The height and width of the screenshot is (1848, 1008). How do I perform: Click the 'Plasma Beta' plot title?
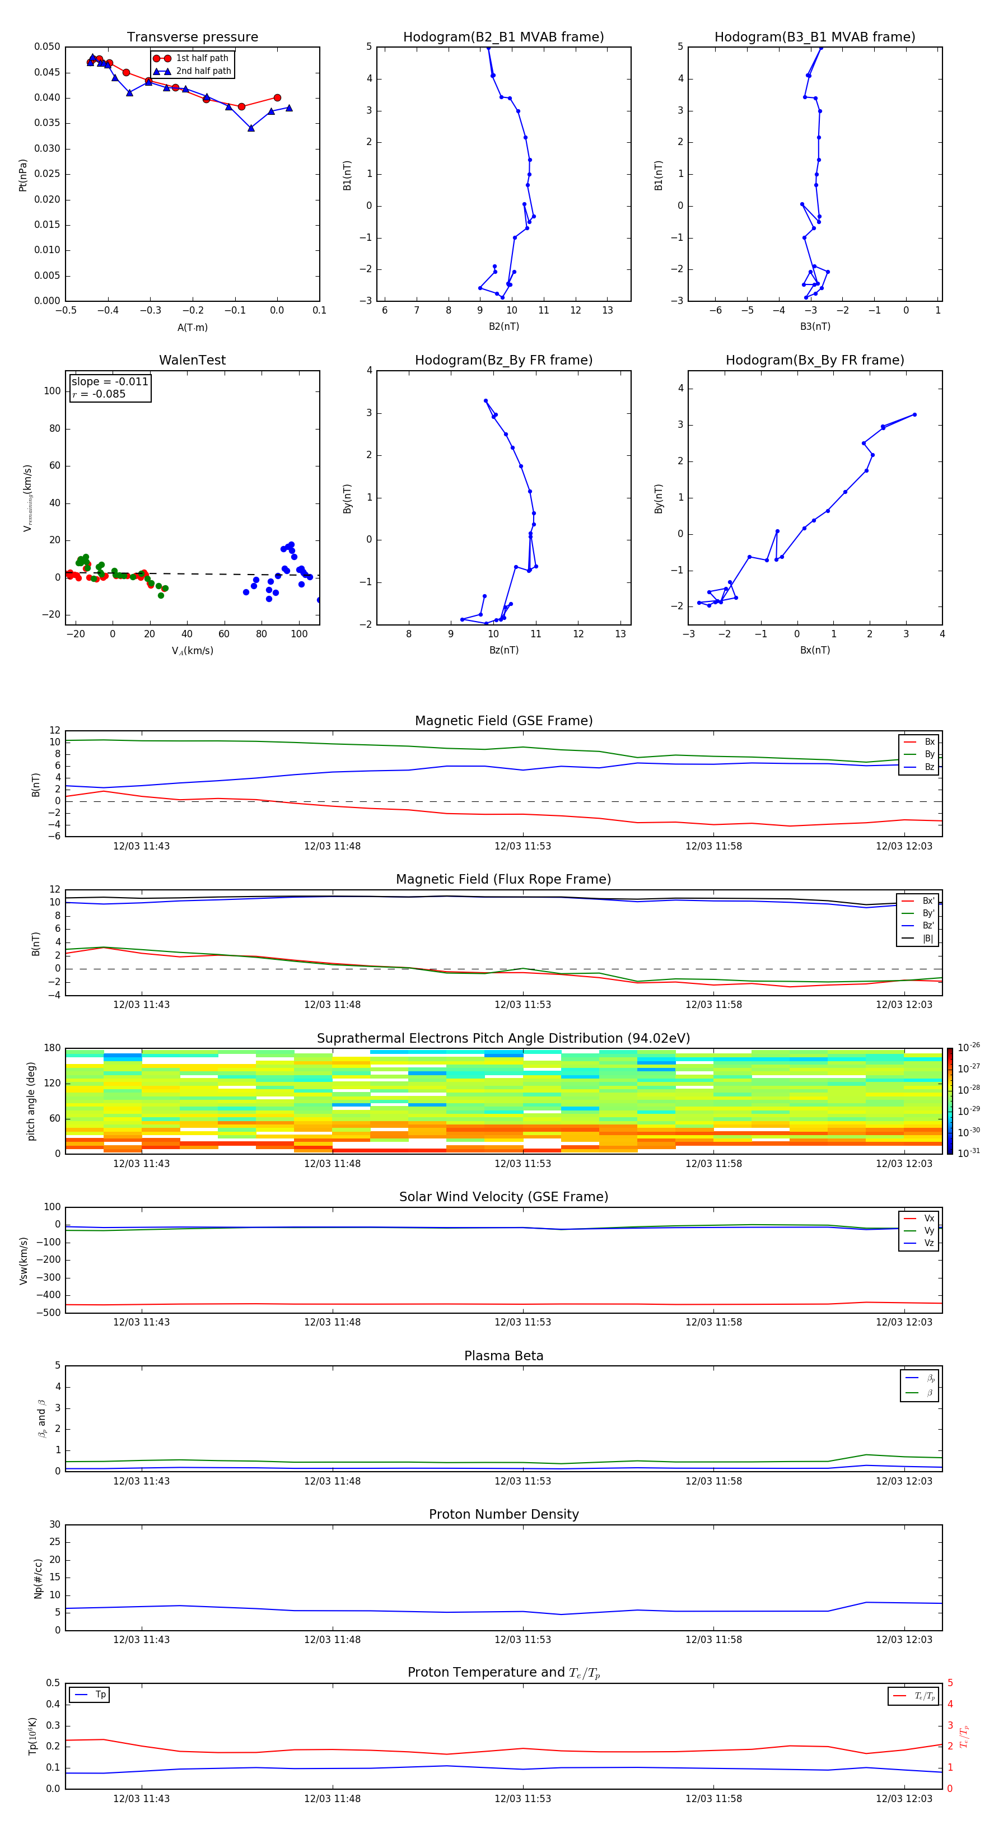pyautogui.click(x=503, y=1356)
